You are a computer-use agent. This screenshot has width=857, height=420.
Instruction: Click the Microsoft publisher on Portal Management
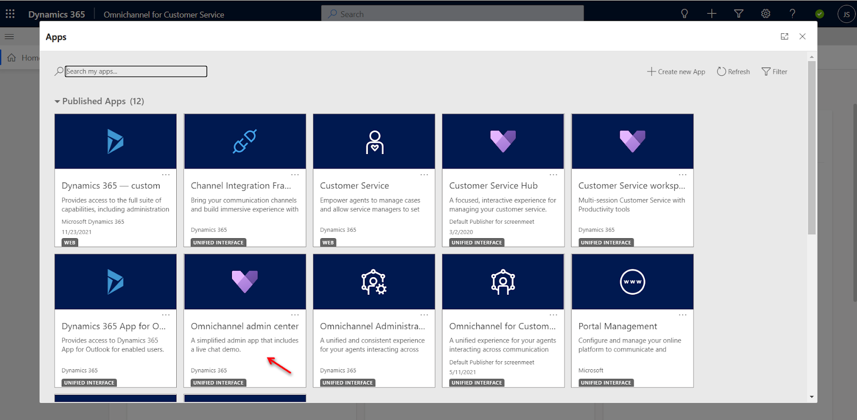coord(591,370)
